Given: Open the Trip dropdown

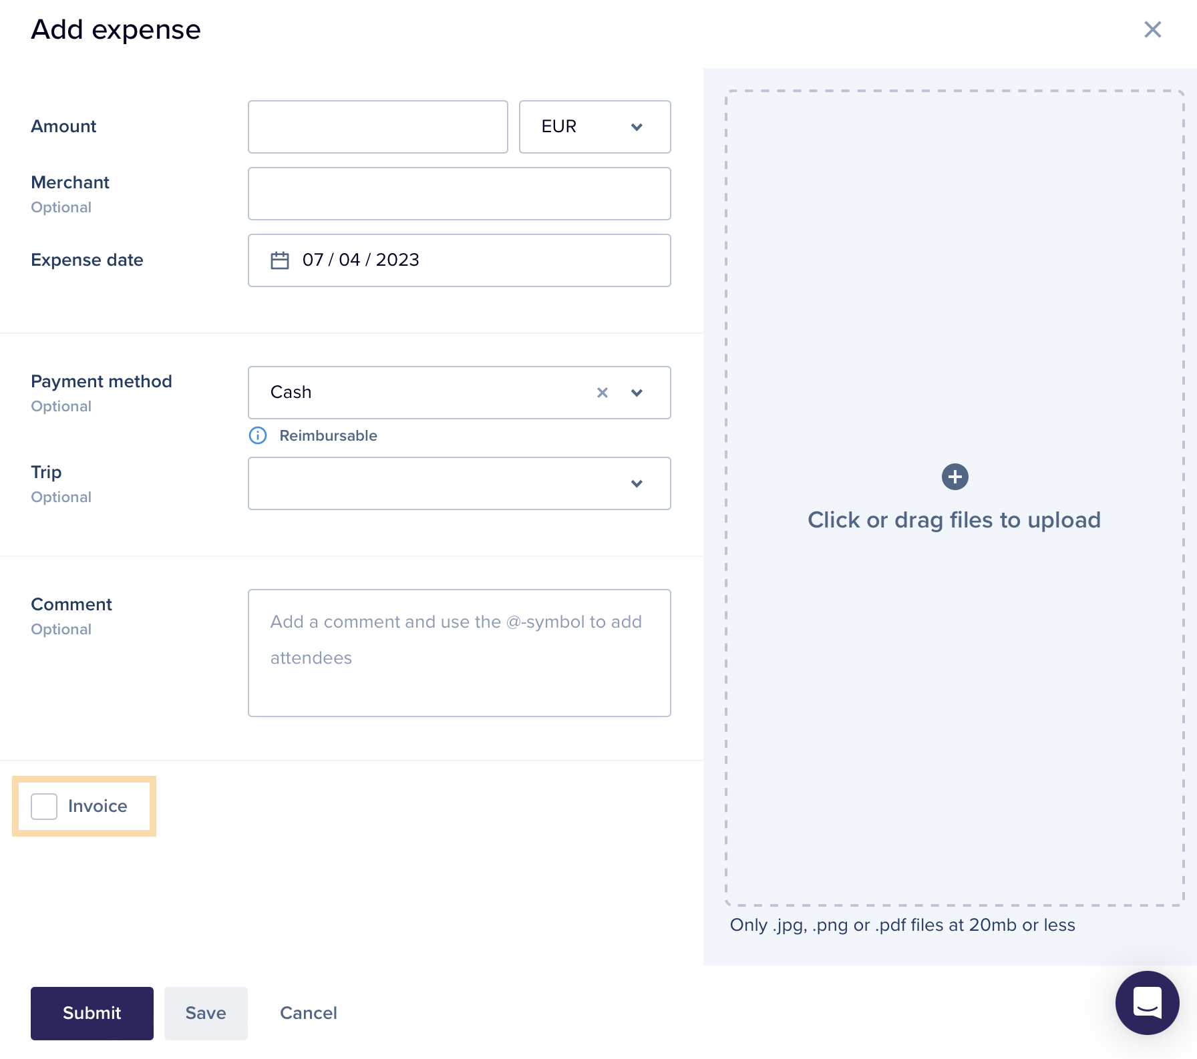Looking at the screenshot, I should (460, 483).
